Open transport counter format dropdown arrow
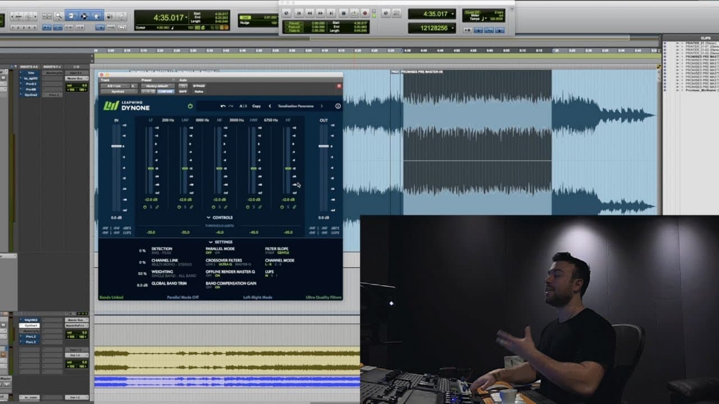Image resolution: width=719 pixels, height=404 pixels. pos(452,14)
